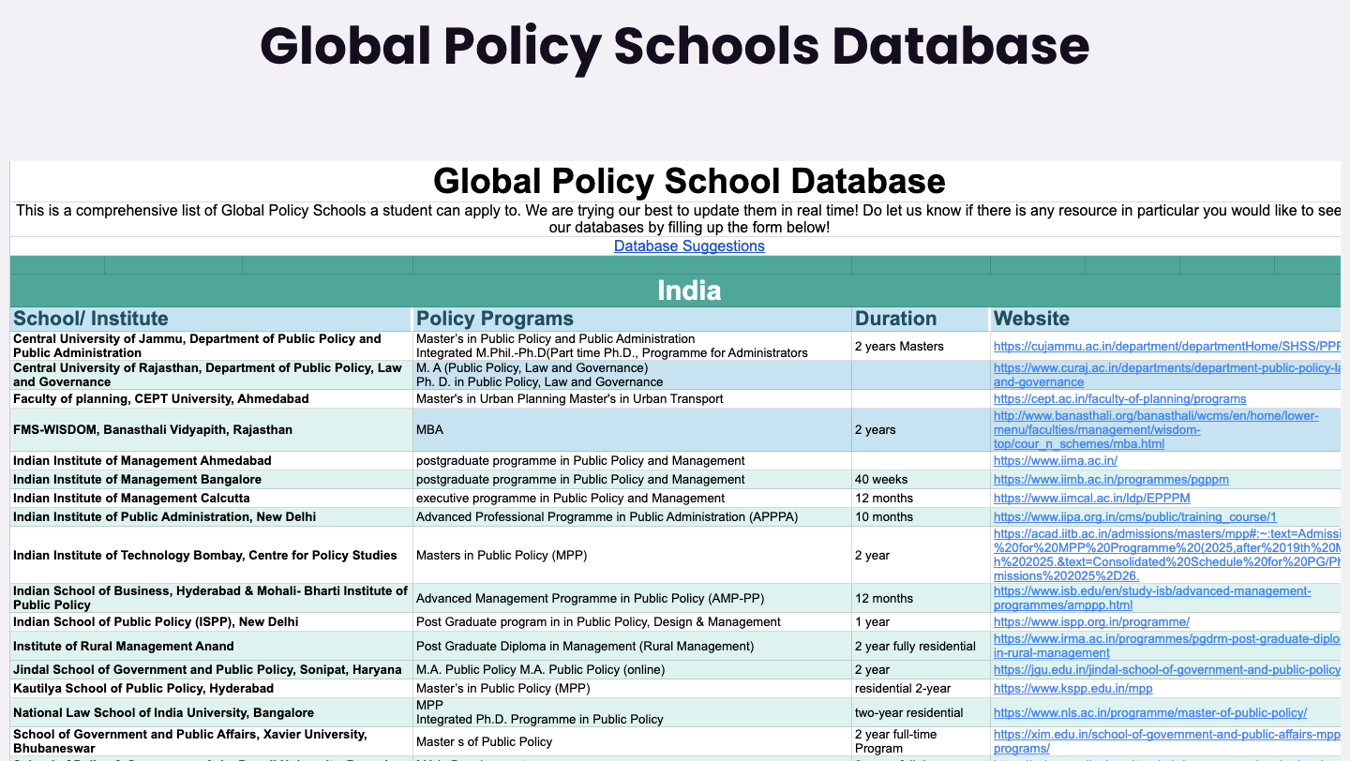
Task: Click the 2 years Masters duration cell
Action: 921,346
